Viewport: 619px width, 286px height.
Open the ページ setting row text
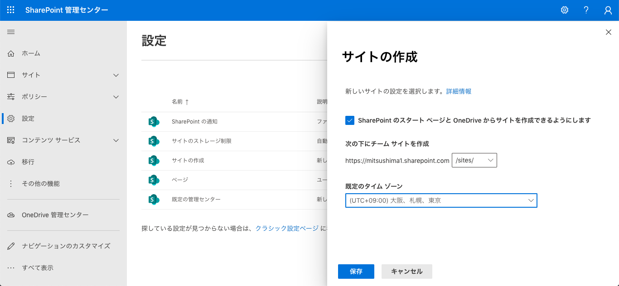coord(180,180)
